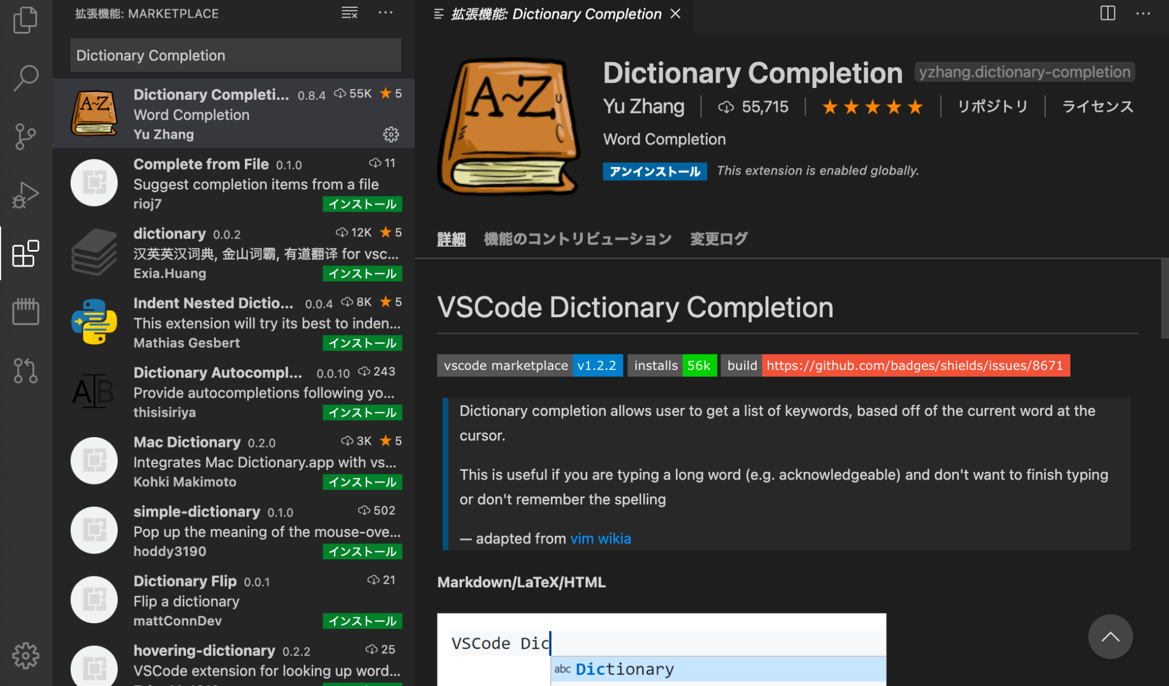Close the Dictionary Completion editor tab
Screen dimensions: 1169x686
coord(675,13)
